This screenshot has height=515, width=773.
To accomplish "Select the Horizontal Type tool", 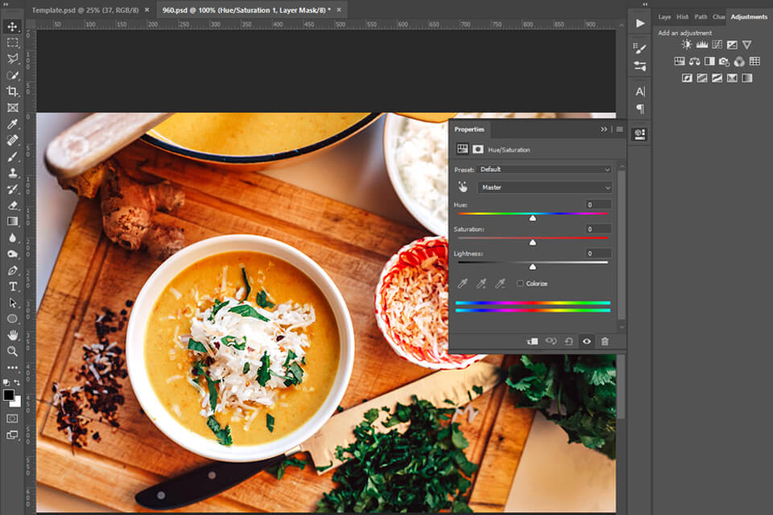I will [12, 286].
